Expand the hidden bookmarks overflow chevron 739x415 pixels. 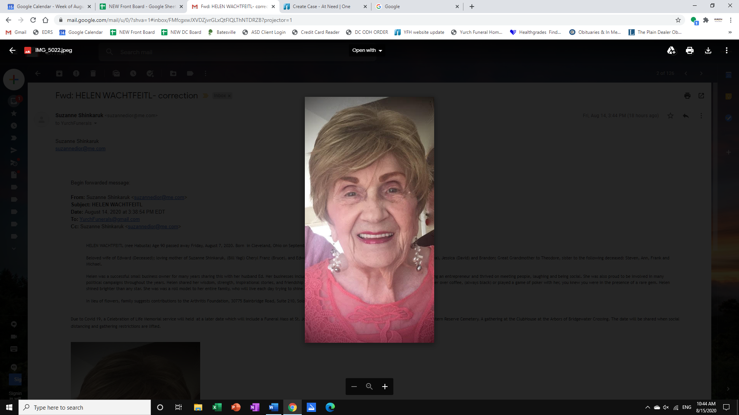point(730,32)
